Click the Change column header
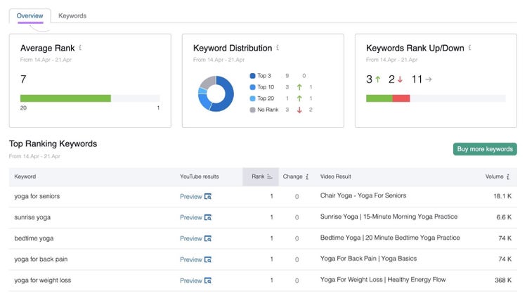527x296 pixels. [292, 176]
